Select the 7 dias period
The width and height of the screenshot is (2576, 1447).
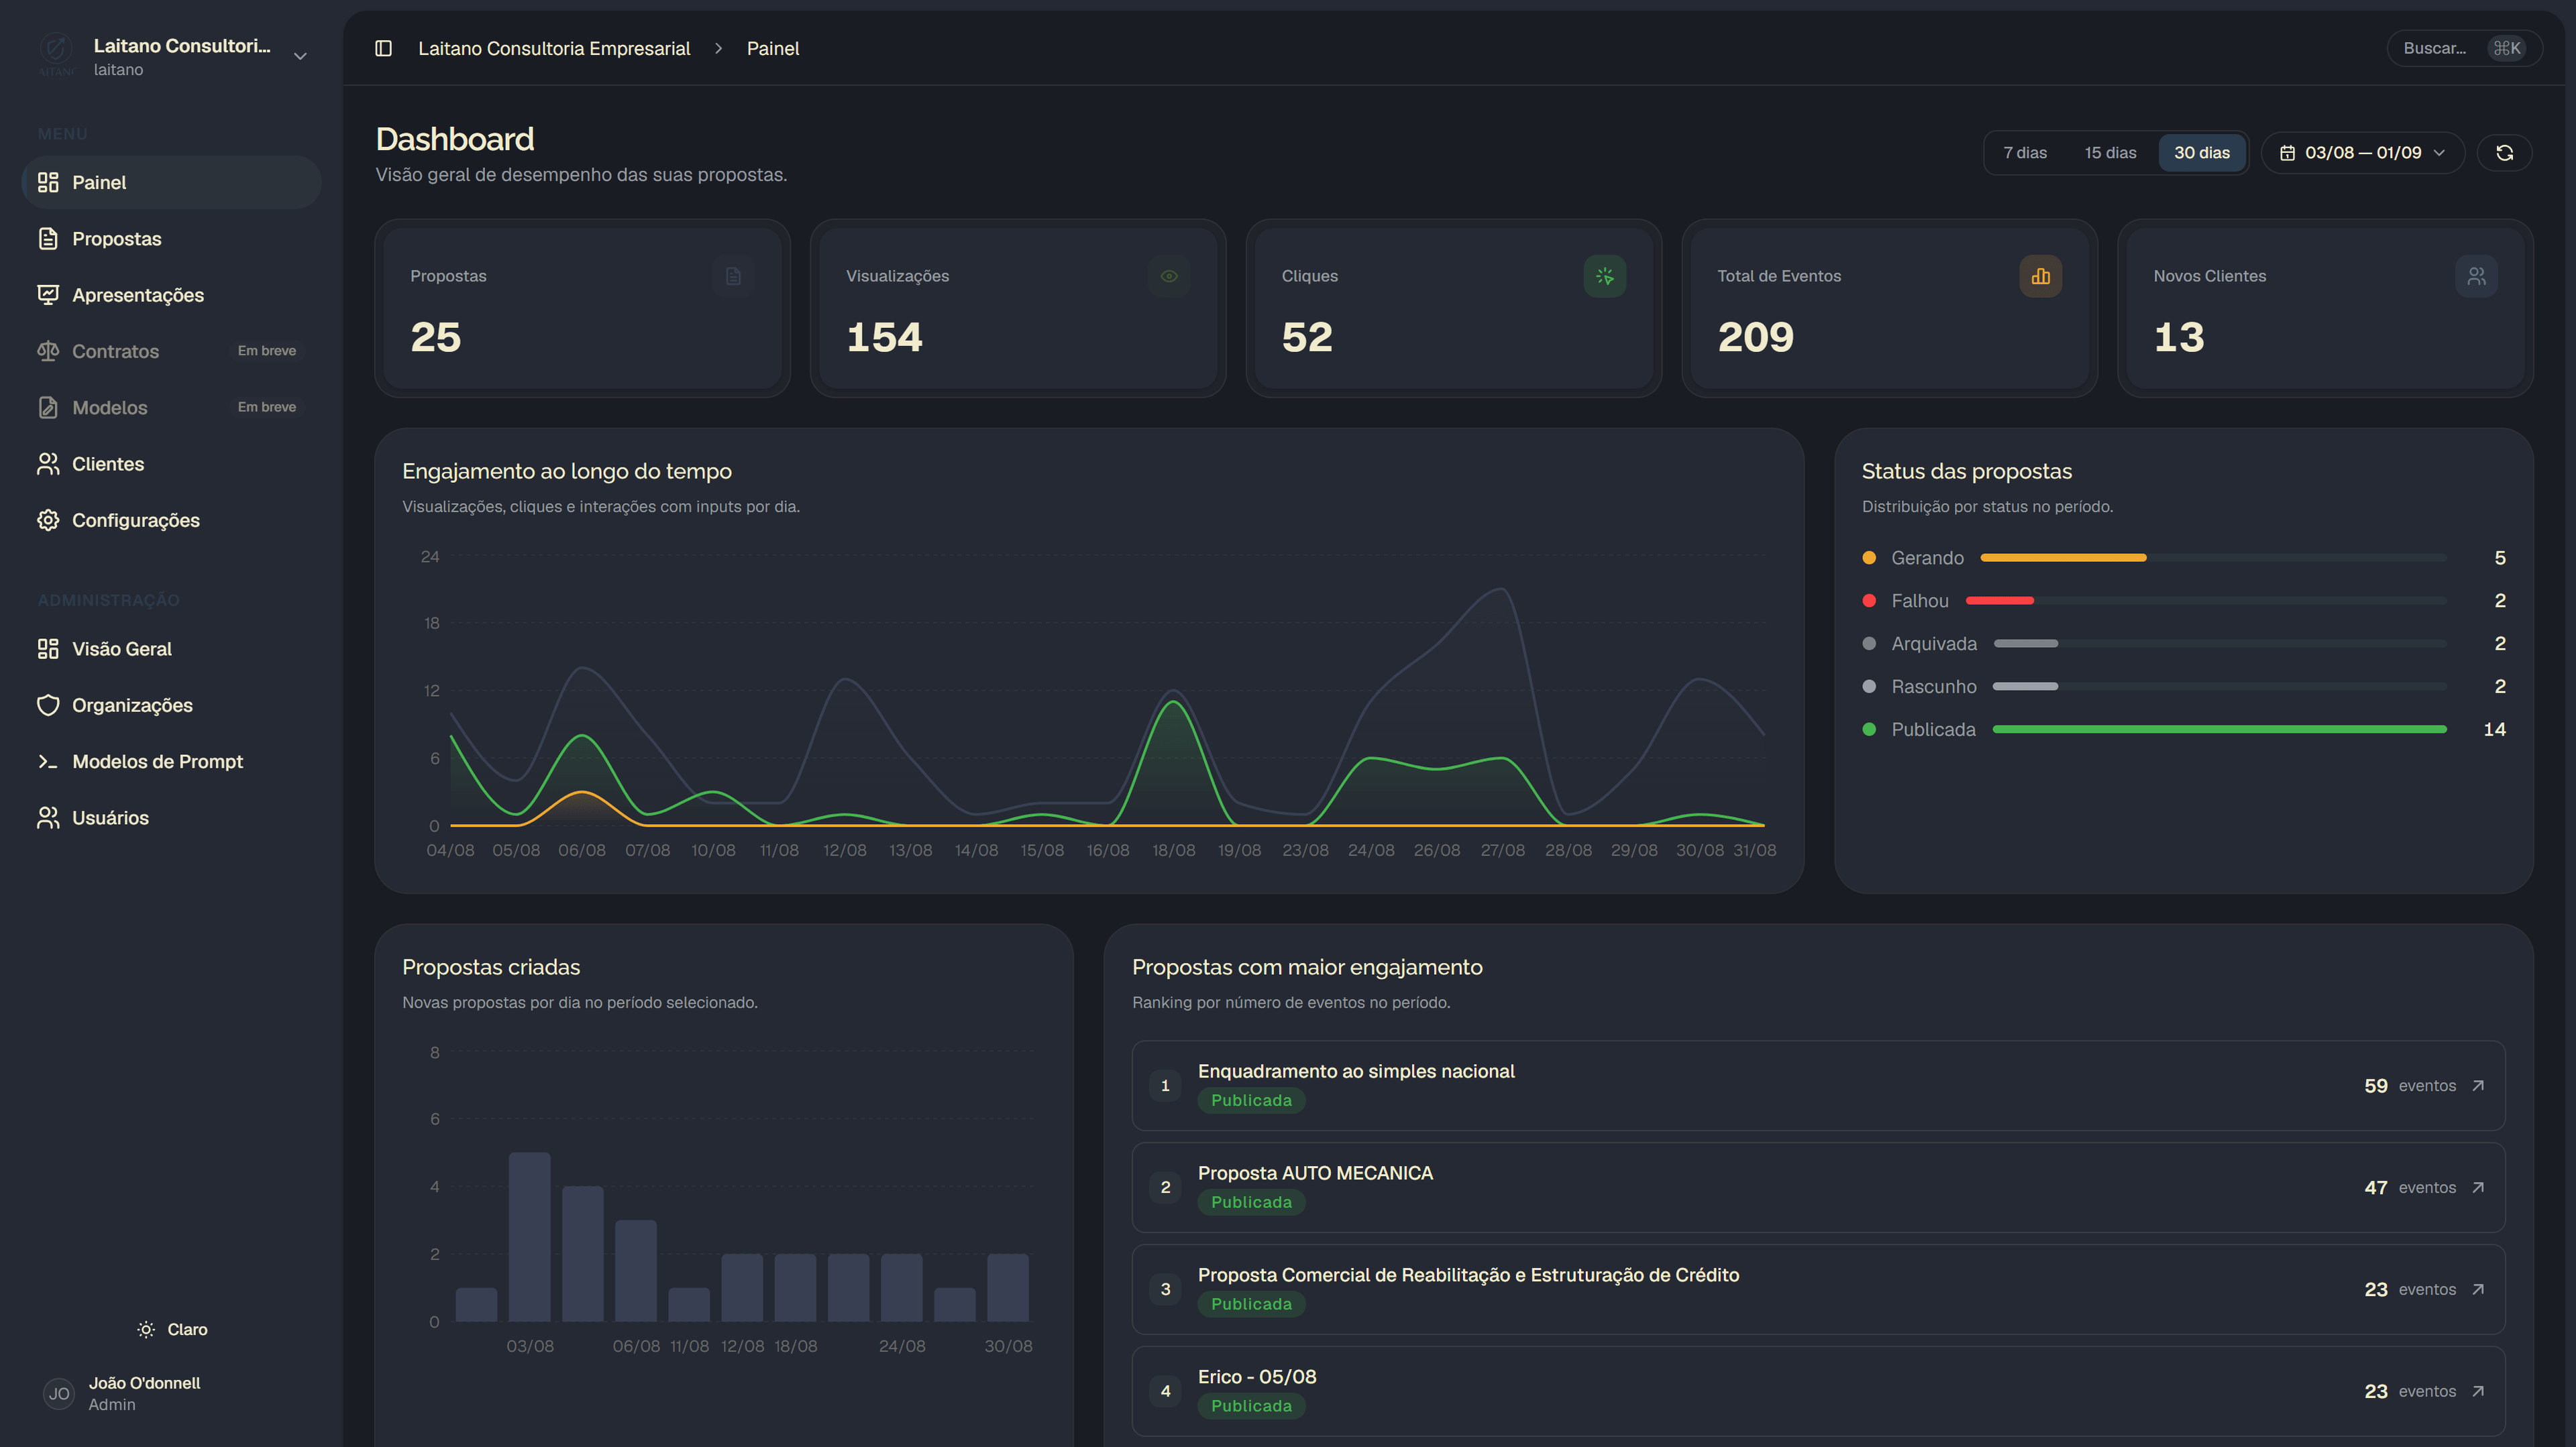(2025, 153)
